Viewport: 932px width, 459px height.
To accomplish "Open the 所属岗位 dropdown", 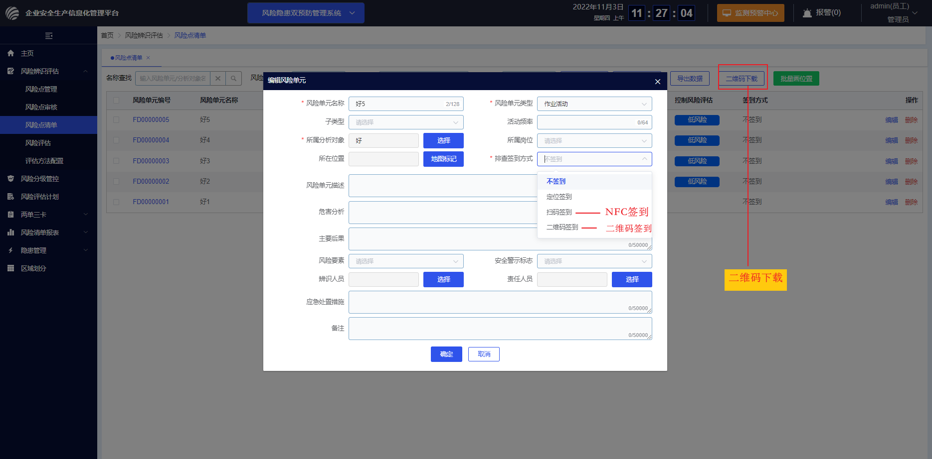I will point(594,141).
